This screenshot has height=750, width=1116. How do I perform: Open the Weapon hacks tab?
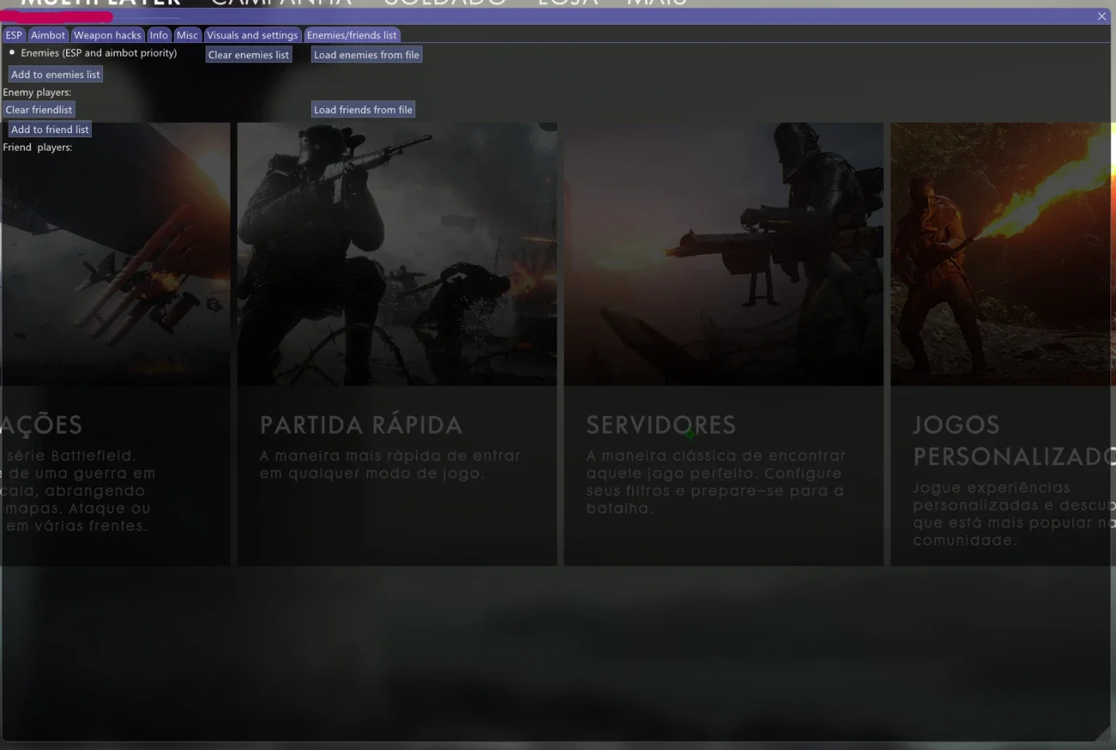pos(108,35)
